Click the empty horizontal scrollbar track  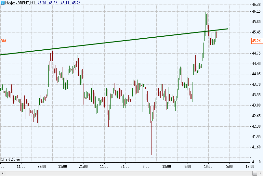point(127,173)
